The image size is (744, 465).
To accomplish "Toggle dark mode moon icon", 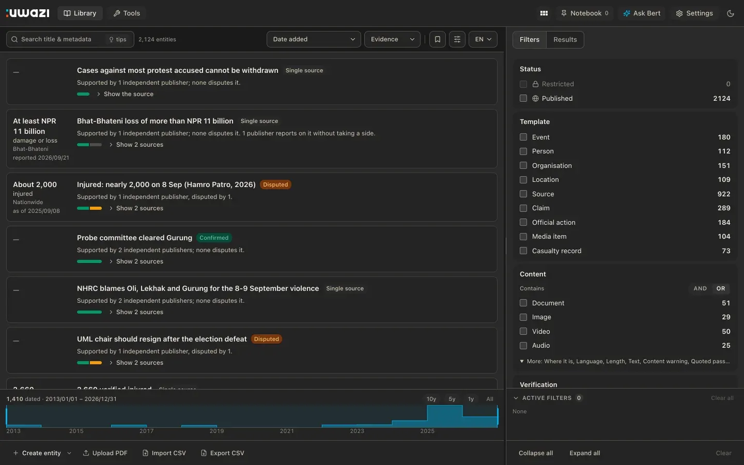I will tap(731, 13).
